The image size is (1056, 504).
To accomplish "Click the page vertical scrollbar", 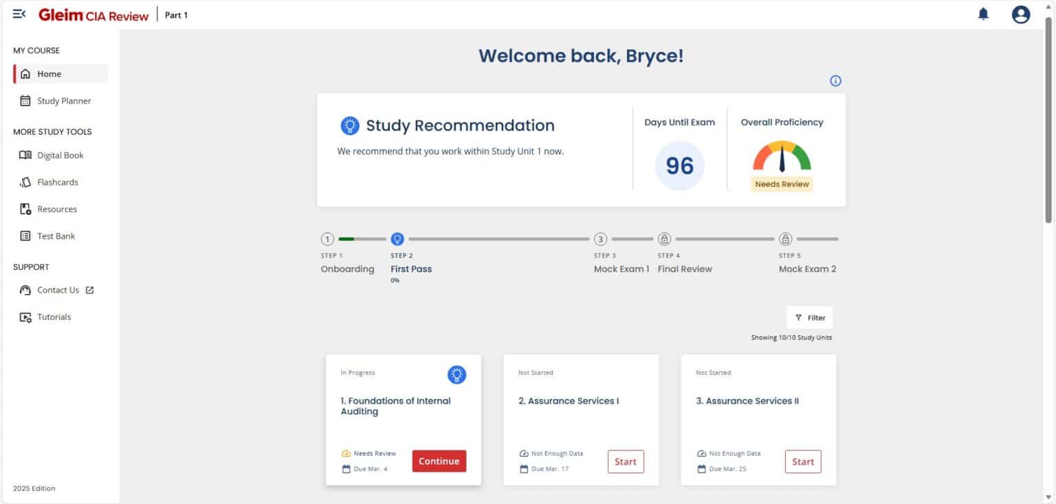I will [x=1048, y=120].
